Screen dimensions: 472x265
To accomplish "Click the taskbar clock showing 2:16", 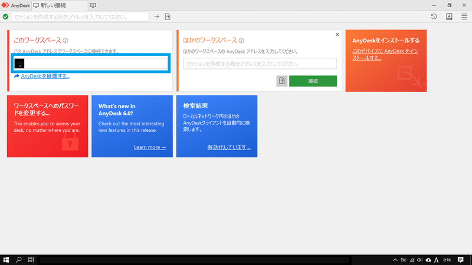I will pyautogui.click(x=447, y=260).
